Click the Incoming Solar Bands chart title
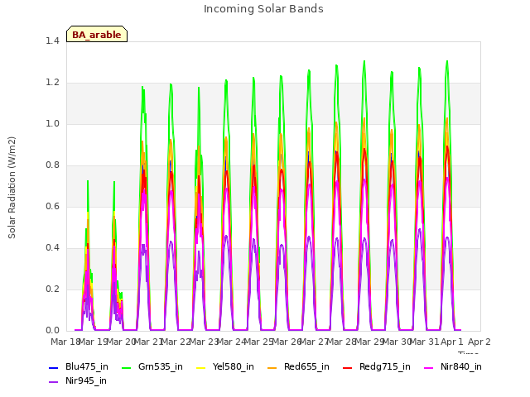Screen dimensions: 530x397 click(x=263, y=9)
